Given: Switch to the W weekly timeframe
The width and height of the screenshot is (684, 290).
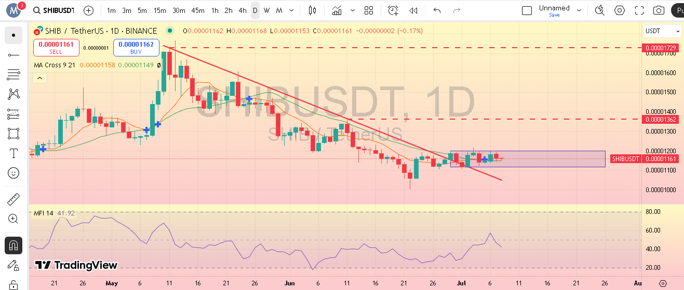Looking at the screenshot, I should 266,10.
